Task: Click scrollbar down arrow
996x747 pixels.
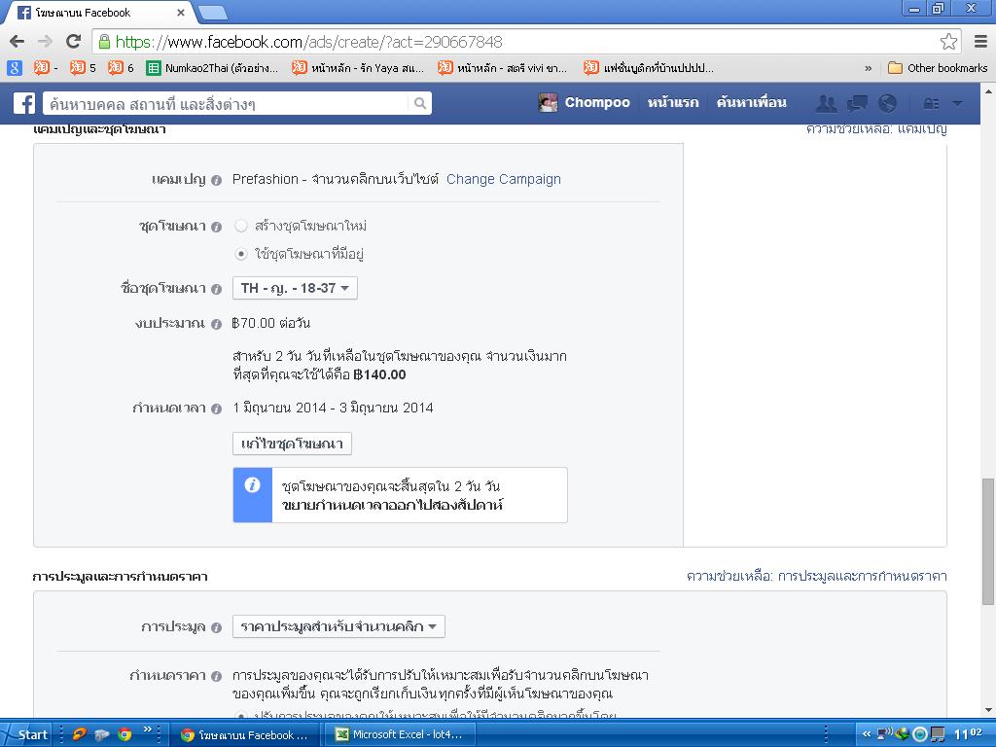Action: 988,710
